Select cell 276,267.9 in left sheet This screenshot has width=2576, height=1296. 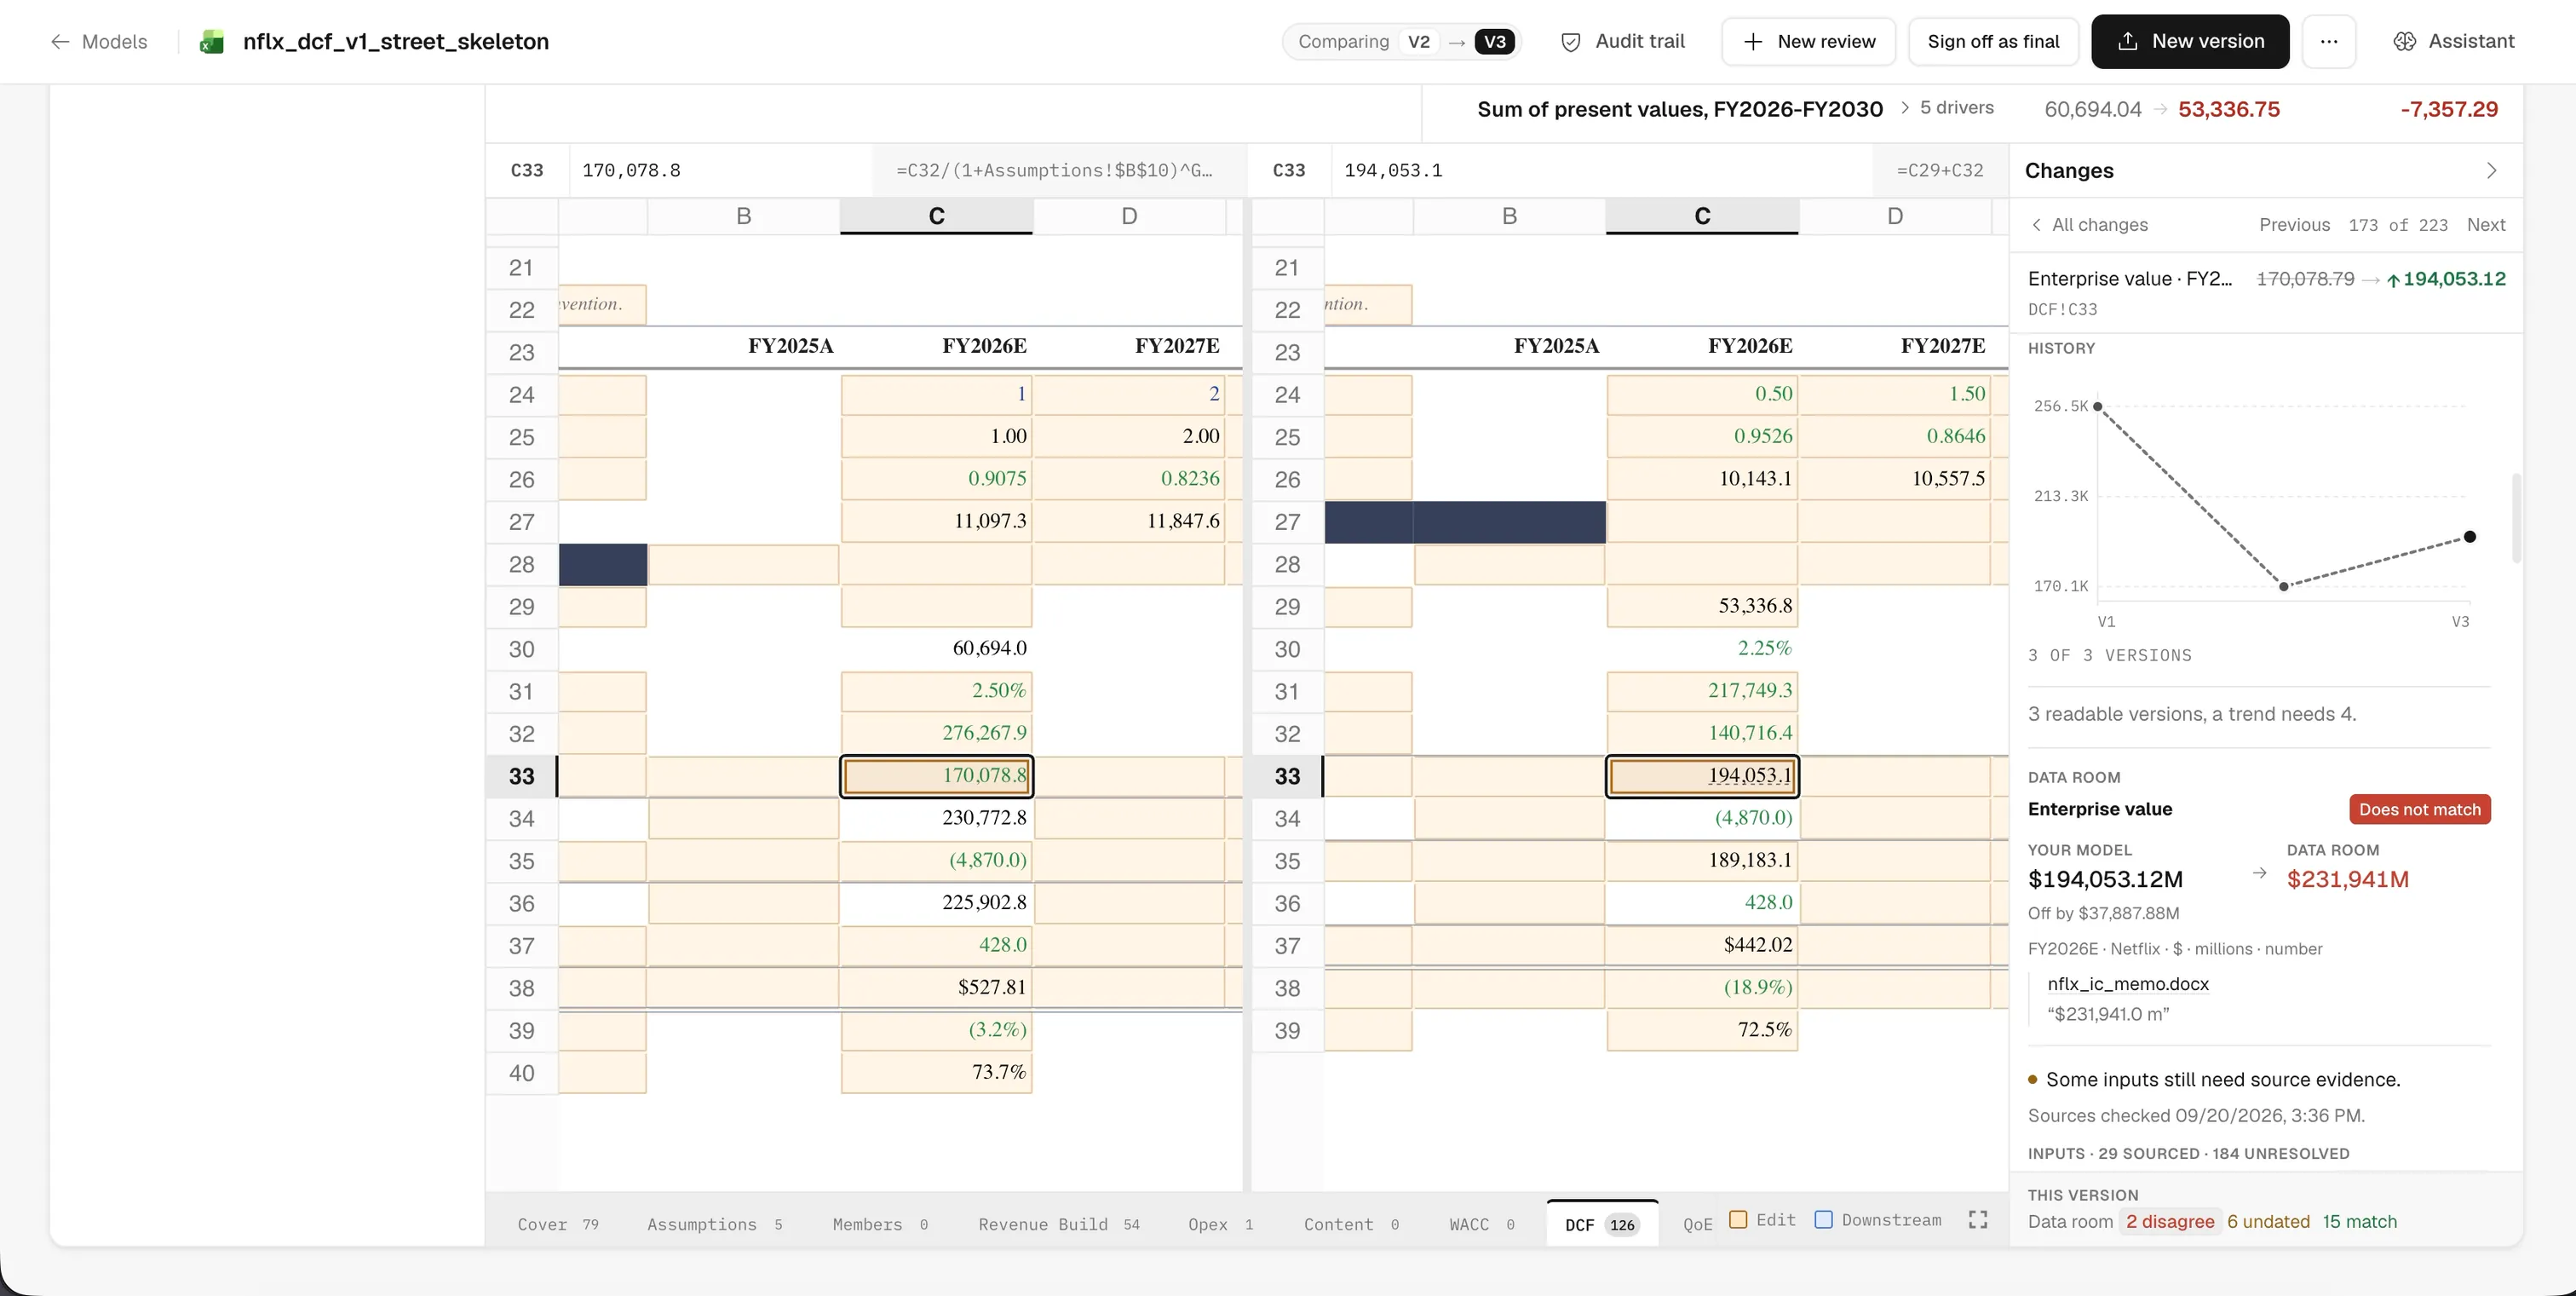936,733
